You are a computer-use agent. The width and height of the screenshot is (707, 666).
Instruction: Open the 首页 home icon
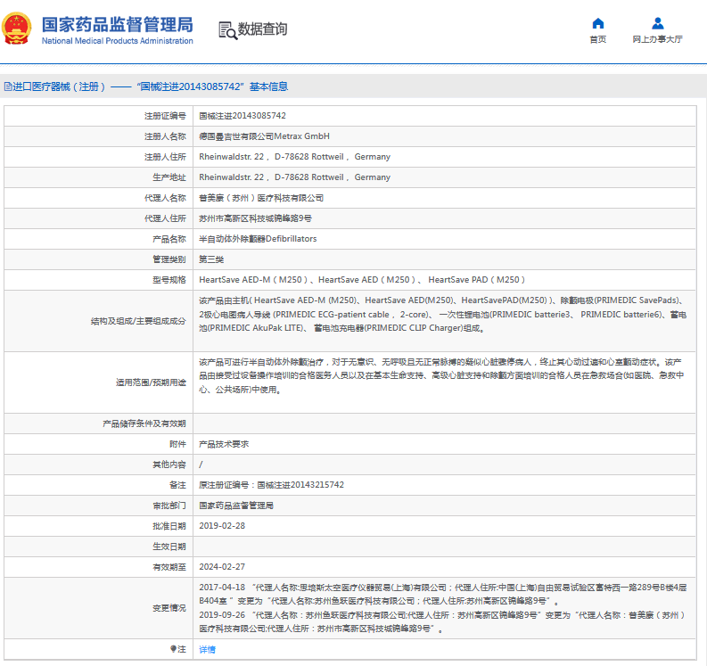tap(598, 23)
